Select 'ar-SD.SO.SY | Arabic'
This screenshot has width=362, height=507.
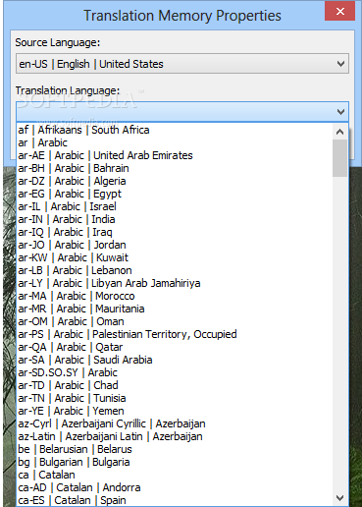175,372
